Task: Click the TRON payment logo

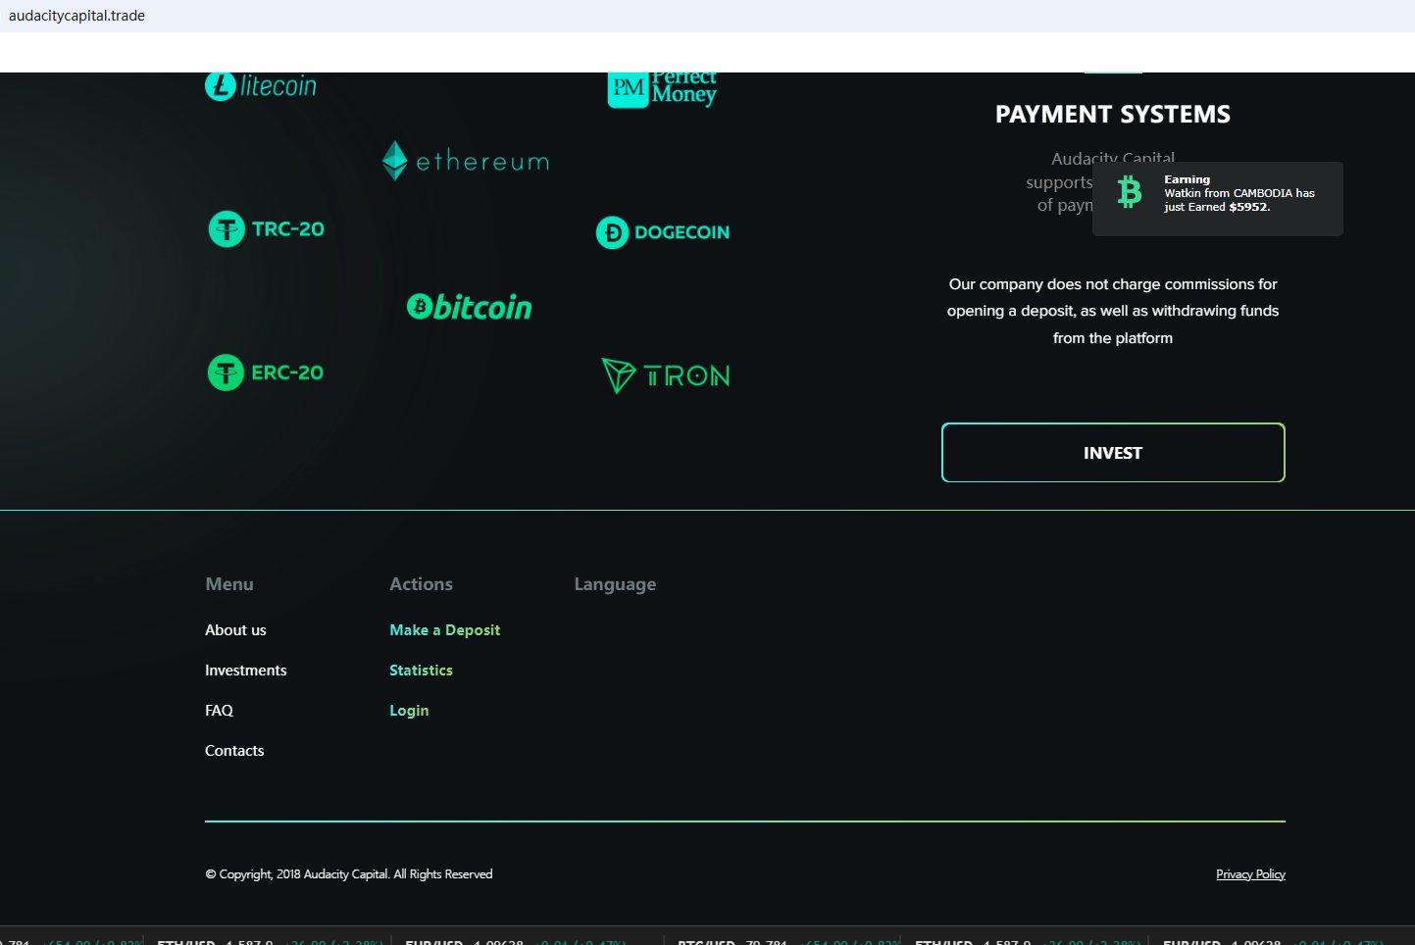Action: pos(666,375)
